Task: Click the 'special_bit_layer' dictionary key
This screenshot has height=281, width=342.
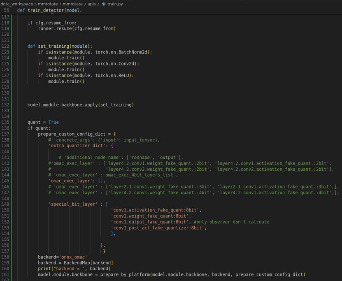Action: (x=74, y=204)
